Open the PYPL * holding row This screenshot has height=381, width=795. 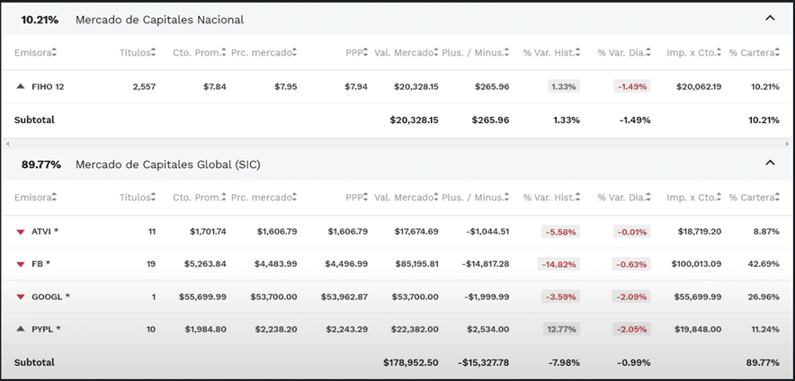pos(46,329)
